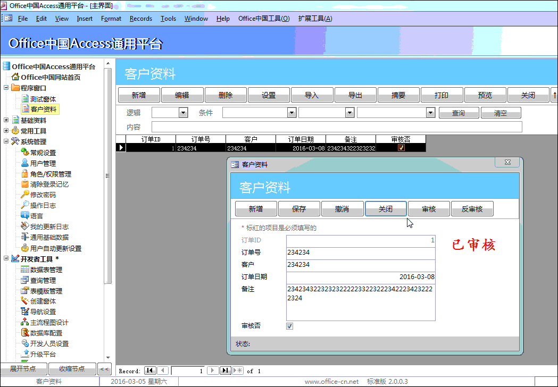
Task: Click the 程序窗口 folder icon
Action: (x=15, y=88)
